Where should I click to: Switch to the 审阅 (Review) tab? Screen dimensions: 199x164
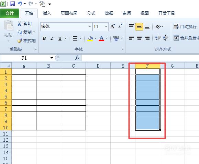point(127,13)
